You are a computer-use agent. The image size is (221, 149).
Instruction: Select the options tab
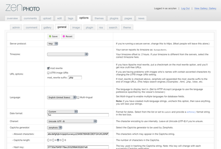(84, 18)
